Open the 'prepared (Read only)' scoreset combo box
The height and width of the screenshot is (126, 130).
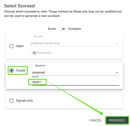click(75, 43)
